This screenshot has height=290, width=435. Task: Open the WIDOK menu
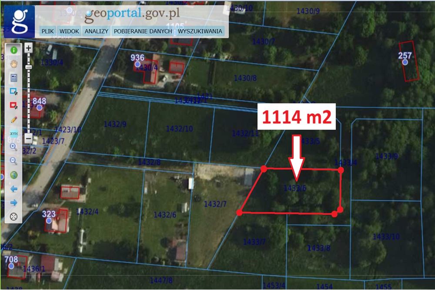click(x=69, y=31)
